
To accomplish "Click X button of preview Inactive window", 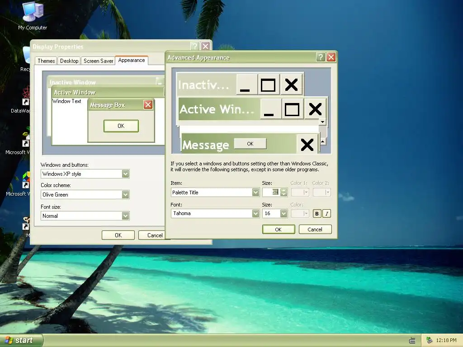I will (x=292, y=84).
